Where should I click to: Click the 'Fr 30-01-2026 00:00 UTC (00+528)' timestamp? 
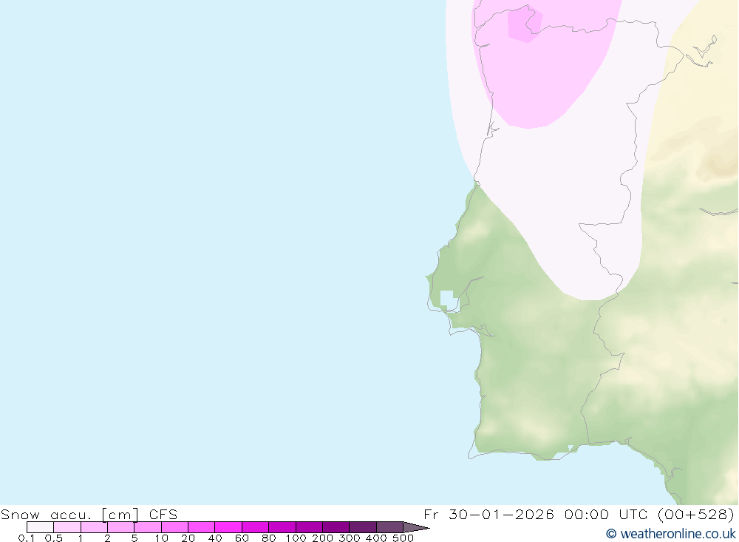point(579,514)
